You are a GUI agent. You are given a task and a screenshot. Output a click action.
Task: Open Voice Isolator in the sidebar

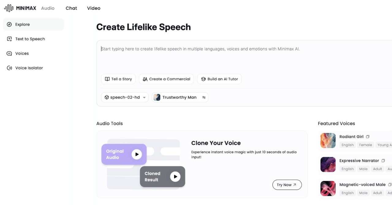(29, 68)
